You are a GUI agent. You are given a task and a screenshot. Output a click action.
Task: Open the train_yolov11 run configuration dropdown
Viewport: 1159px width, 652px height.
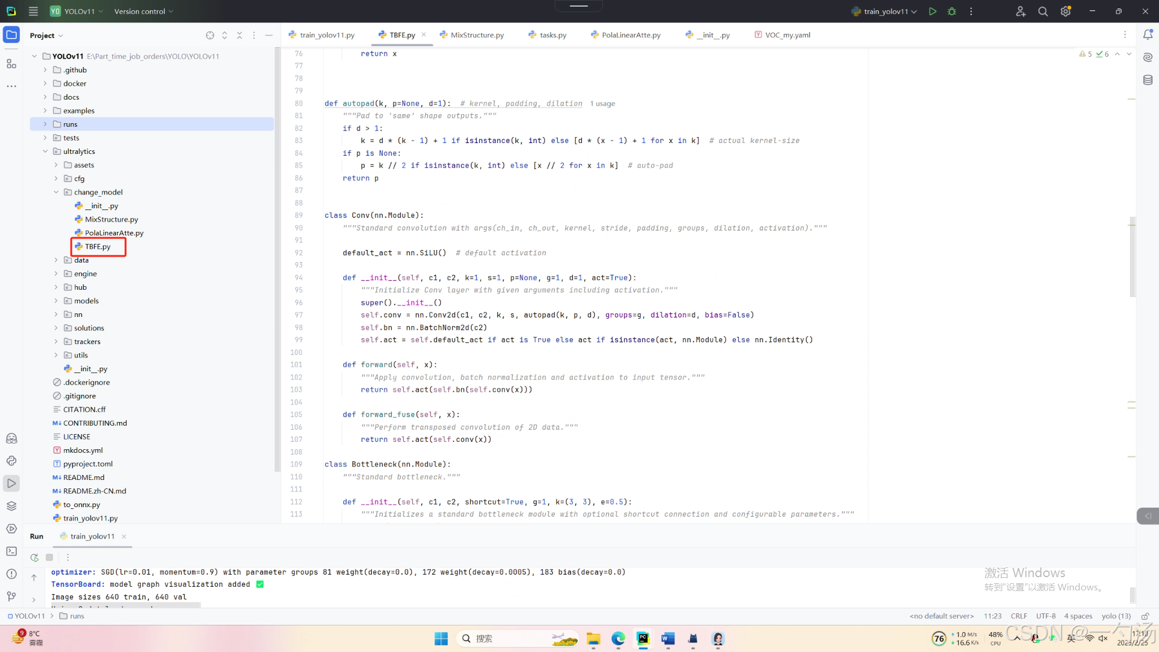[885, 11]
